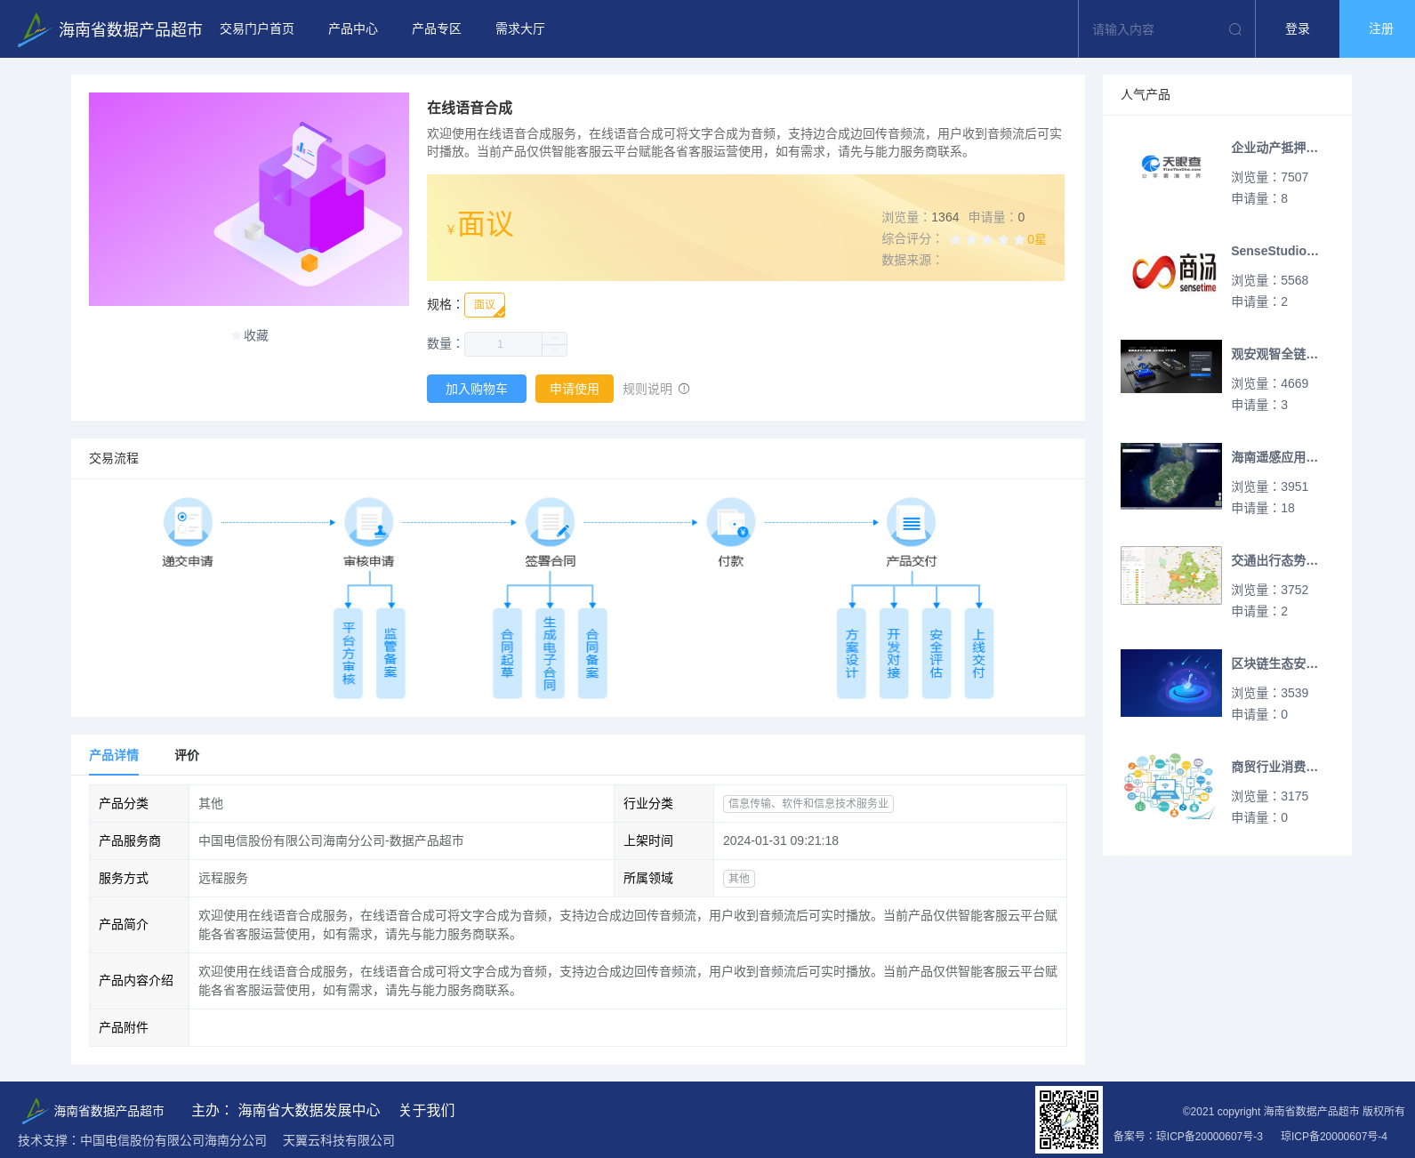
Task: Click the QR code in the footer
Action: (1069, 1120)
